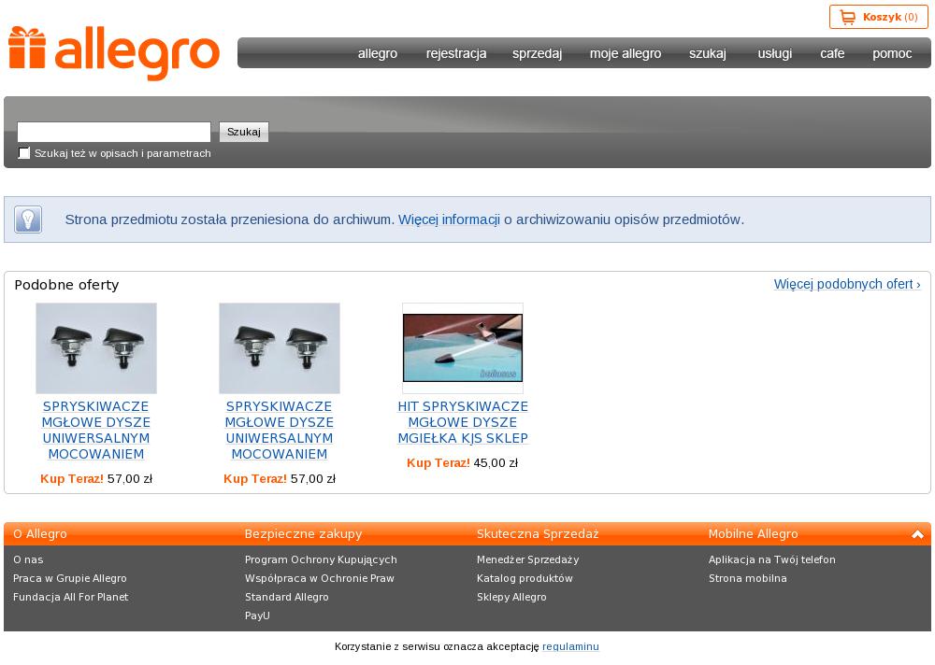Screen dimensions: 935x665
Task: Go to 'rejestracja' in the nav bar
Action: [x=456, y=53]
